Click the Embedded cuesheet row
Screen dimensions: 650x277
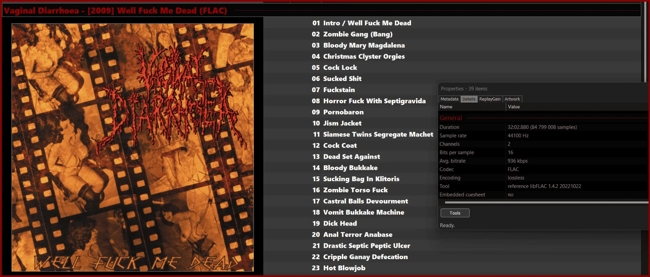click(x=543, y=195)
